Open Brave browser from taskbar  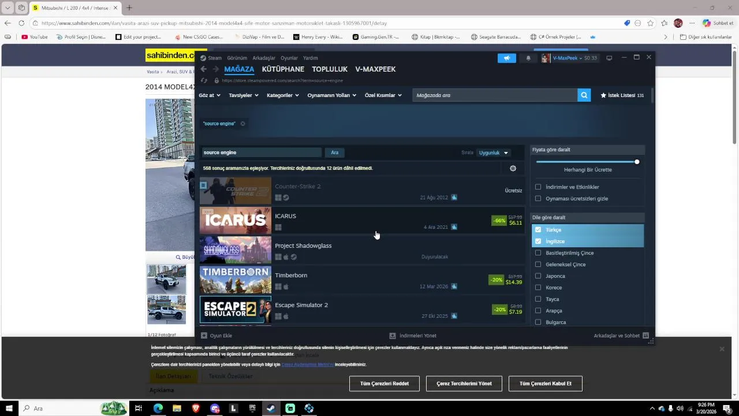(x=196, y=408)
